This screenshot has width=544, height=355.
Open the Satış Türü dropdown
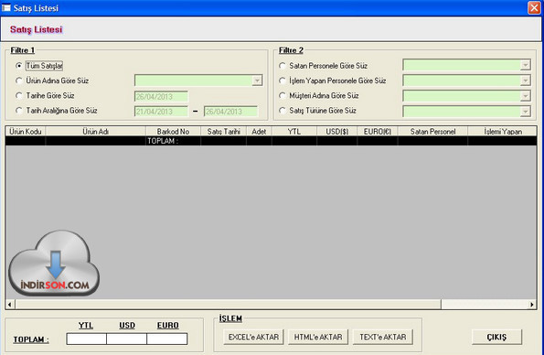pyautogui.click(x=526, y=111)
